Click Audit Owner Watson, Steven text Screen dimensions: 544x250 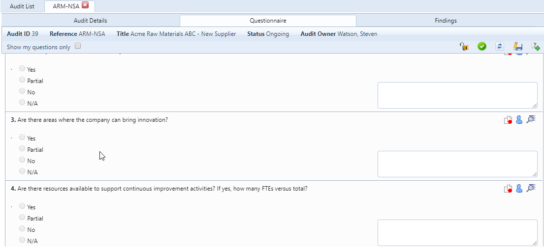click(339, 34)
